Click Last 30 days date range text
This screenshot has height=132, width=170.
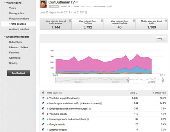click(x=63, y=12)
